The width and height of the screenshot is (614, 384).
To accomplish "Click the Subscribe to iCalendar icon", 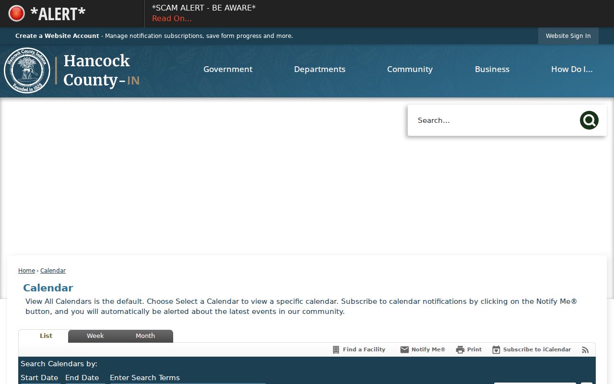I will pyautogui.click(x=496, y=350).
